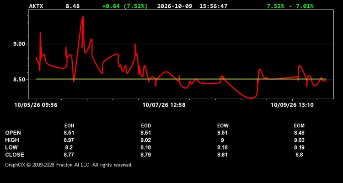Image resolution: width=343 pixels, height=183 pixels.
Task: Select the EOH column header
Action: 69,126
